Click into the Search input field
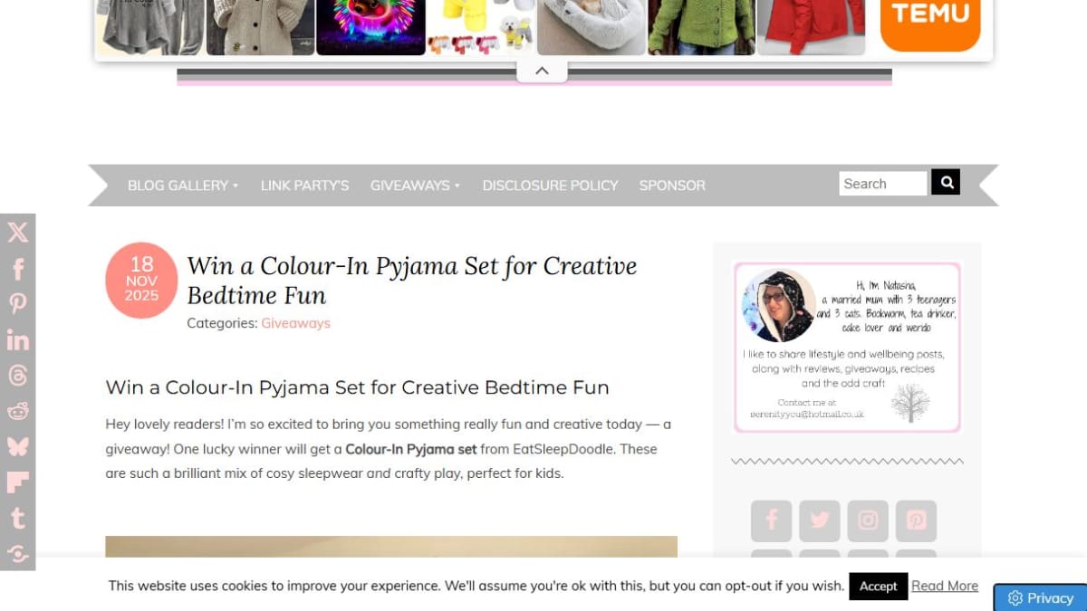This screenshot has width=1087, height=611. [882, 184]
